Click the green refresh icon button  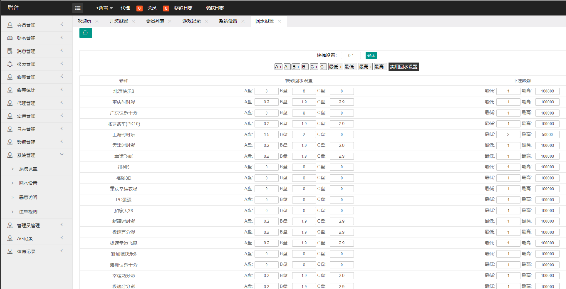click(85, 33)
